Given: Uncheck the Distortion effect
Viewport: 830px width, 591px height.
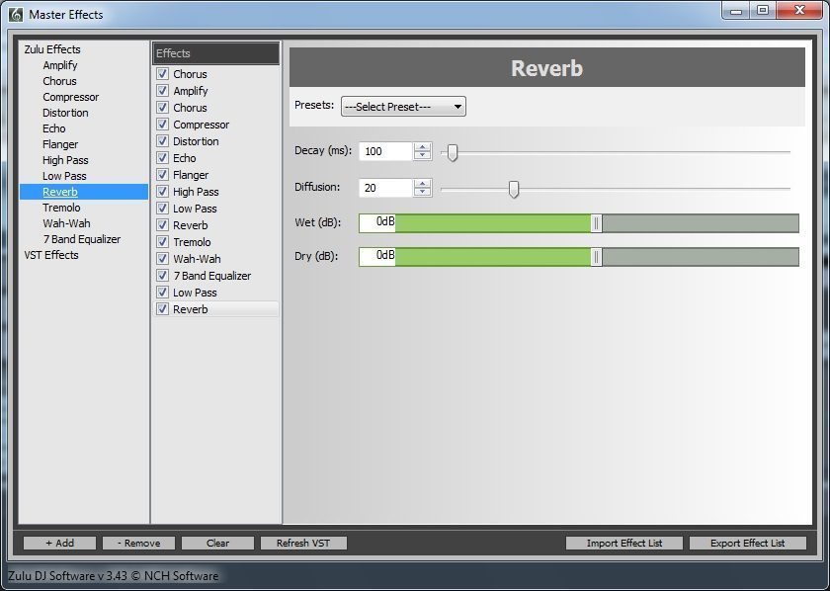Looking at the screenshot, I should pos(162,140).
